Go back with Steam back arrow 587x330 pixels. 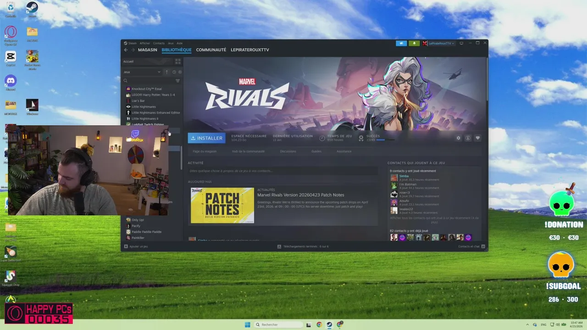(x=126, y=50)
